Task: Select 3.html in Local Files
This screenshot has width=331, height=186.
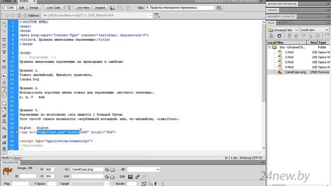Action: [x=289, y=62]
